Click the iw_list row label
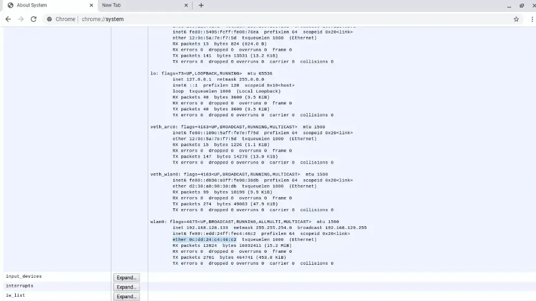This screenshot has height=301, width=536. click(x=15, y=295)
